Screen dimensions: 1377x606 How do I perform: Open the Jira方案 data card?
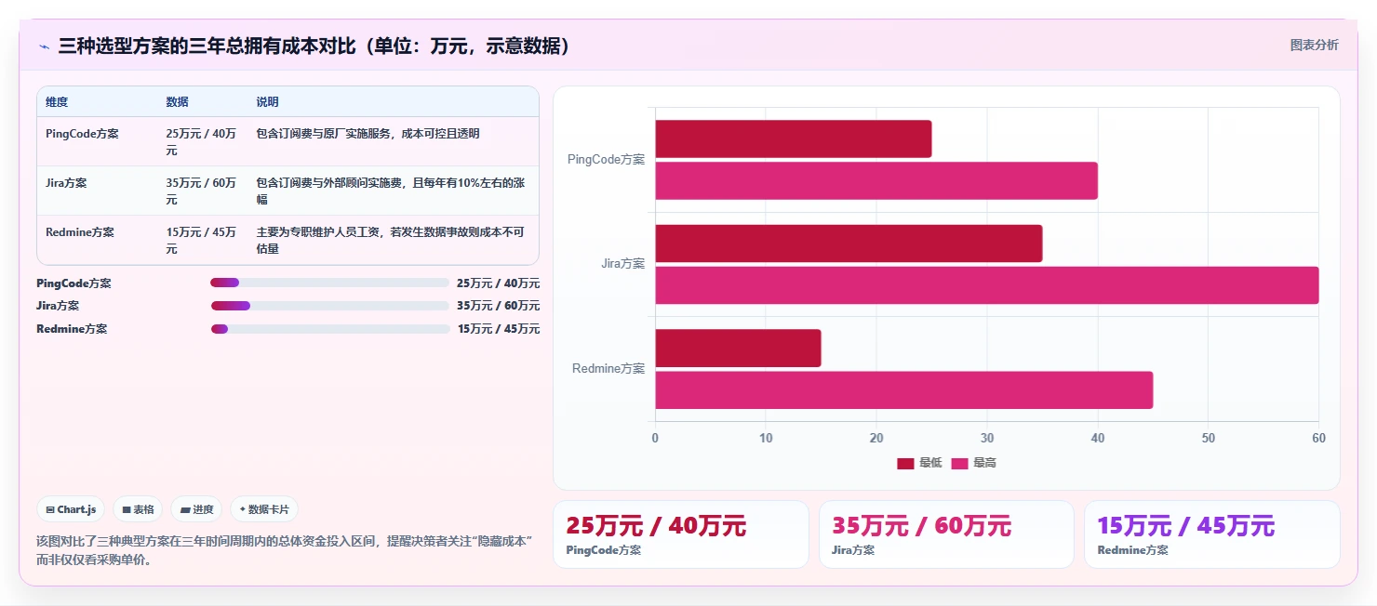(946, 534)
